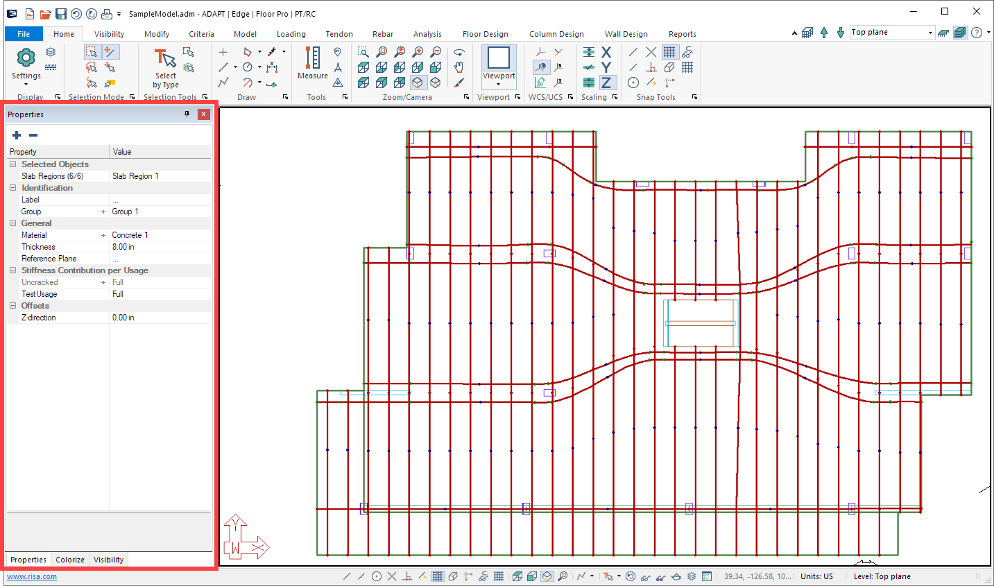Toggle snap to grid in Snap Tools
994x586 pixels.
[x=669, y=52]
